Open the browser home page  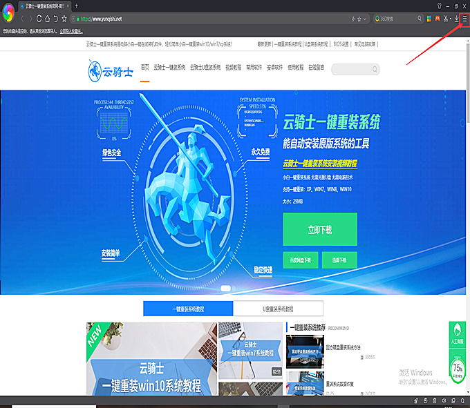click(48, 19)
